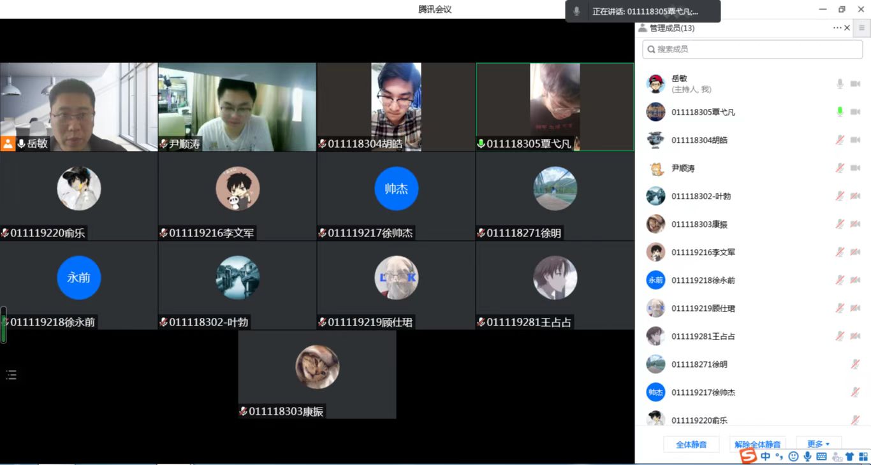Viewport: 871px width, 465px height.
Task: Select 011119281王占占 in the member list
Action: pos(703,336)
